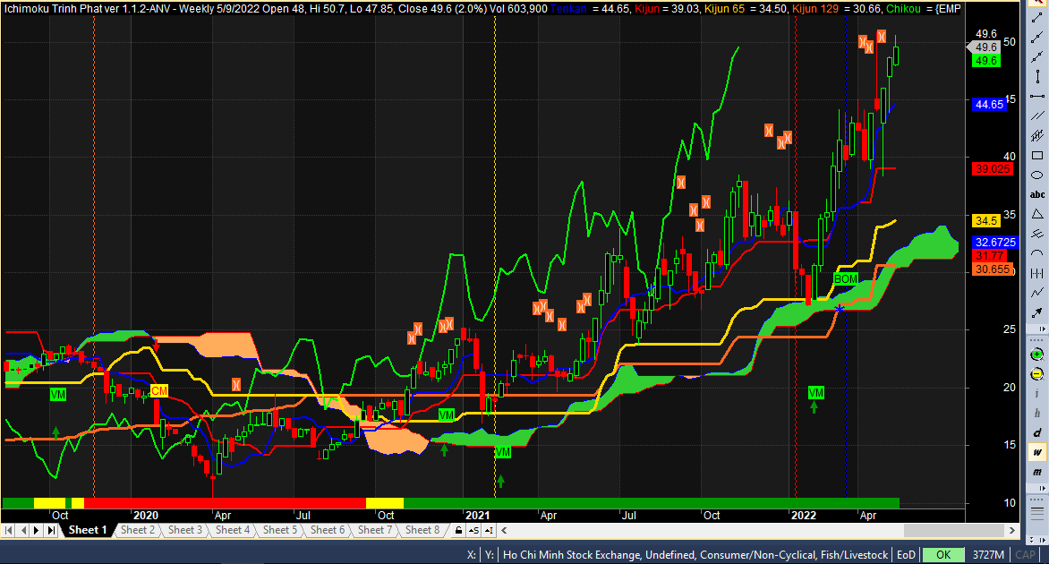This screenshot has width=1049, height=564.
Task: Select the trend line drawing tool
Action: point(1037,36)
